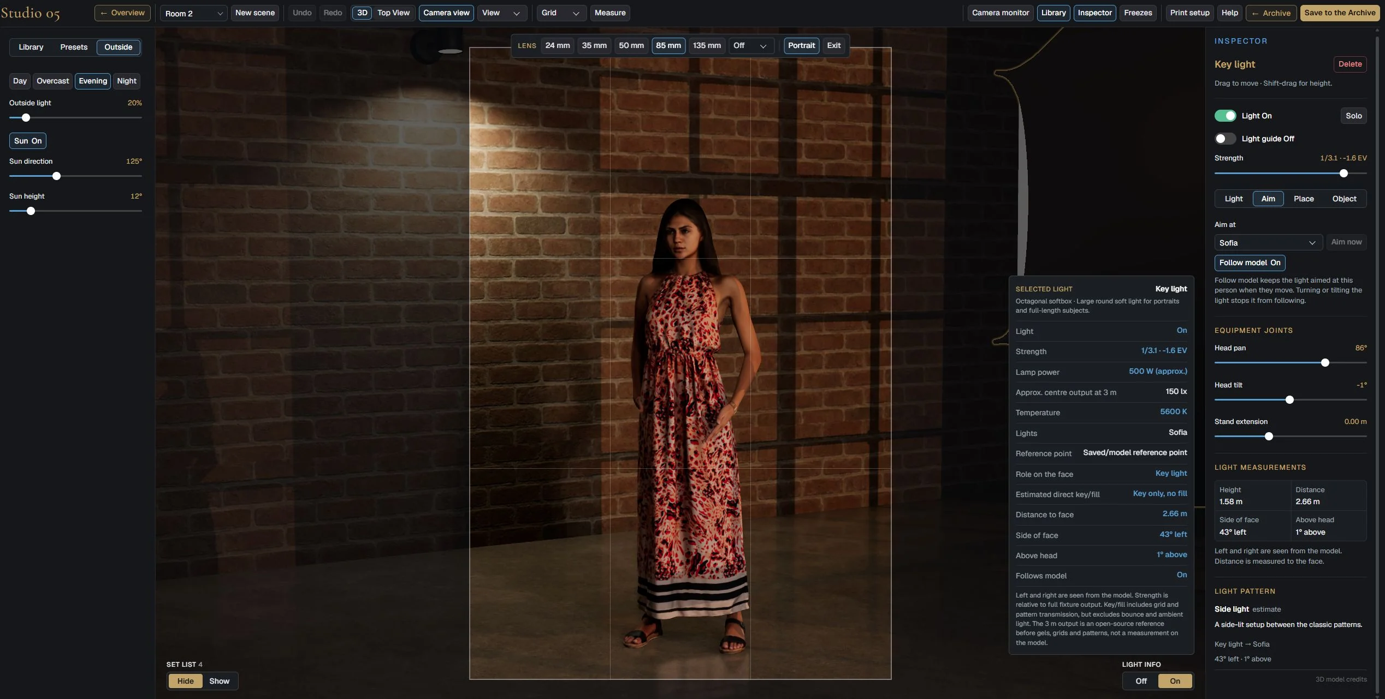Image resolution: width=1385 pixels, height=699 pixels.
Task: Toggle the Light On switch
Action: (1225, 116)
